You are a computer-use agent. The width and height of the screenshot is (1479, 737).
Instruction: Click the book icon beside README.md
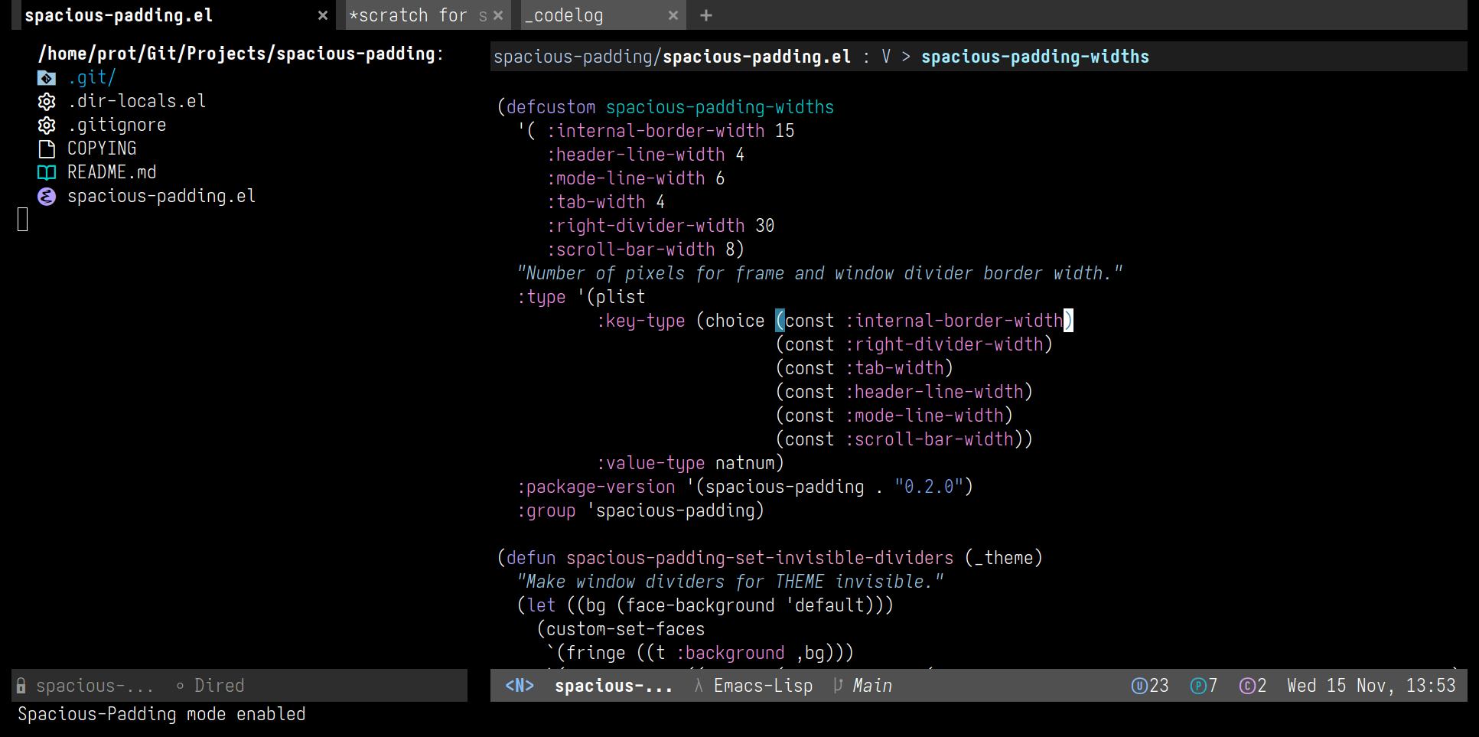tap(47, 172)
